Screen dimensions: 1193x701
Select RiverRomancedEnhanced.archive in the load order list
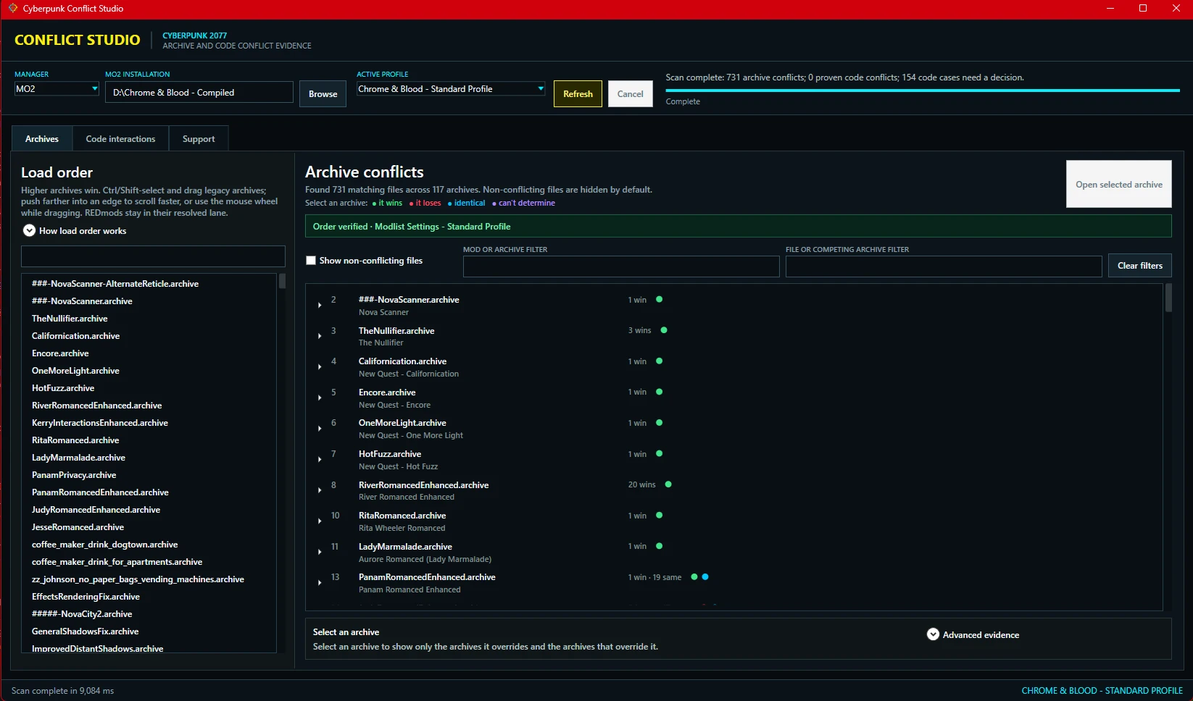point(149,406)
